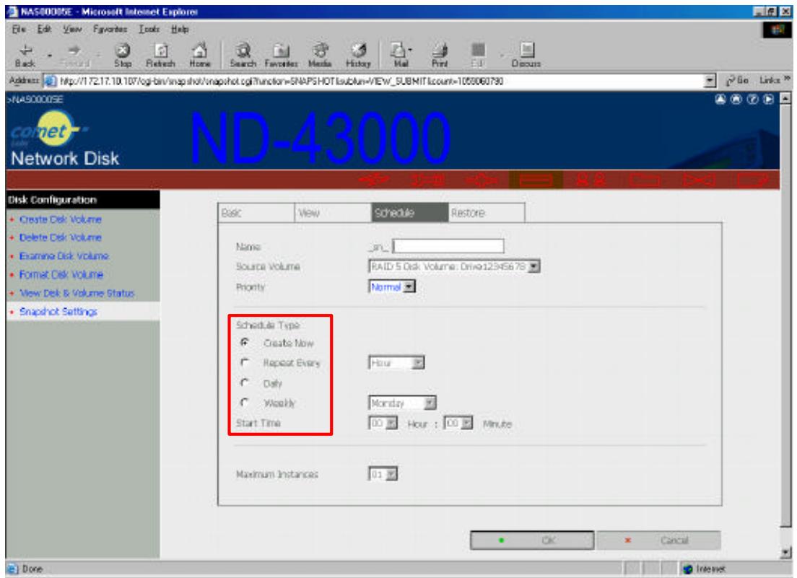797x578 pixels.
Task: Switch to the Restore tab
Action: (487, 213)
